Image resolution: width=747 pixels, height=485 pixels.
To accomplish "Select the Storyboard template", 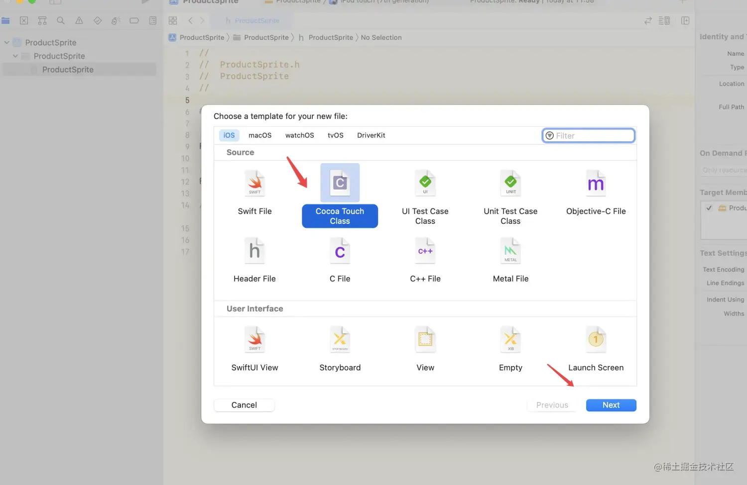I will pyautogui.click(x=340, y=349).
